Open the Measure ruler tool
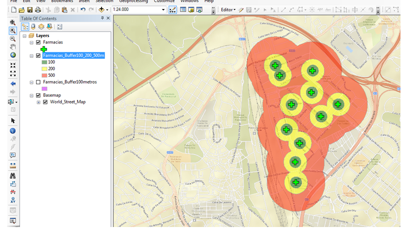Viewport: 408px width, 239px height. coord(13,165)
